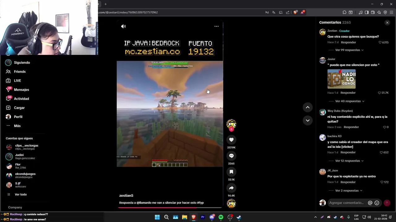Mute the TikTok video sound
The height and width of the screenshot is (222, 396).
pyautogui.click(x=123, y=26)
